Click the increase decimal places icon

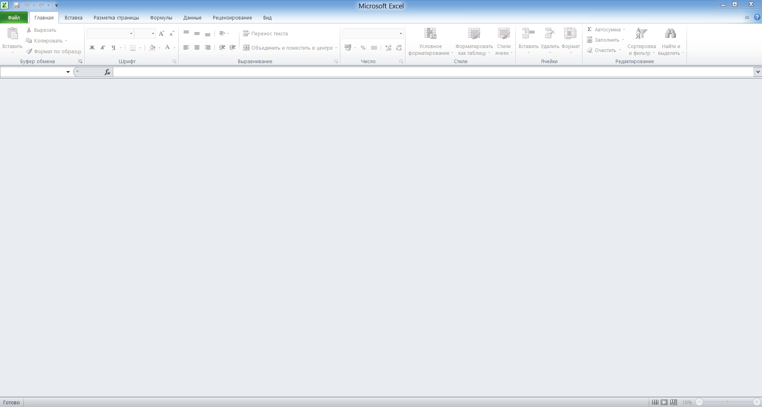pos(388,48)
